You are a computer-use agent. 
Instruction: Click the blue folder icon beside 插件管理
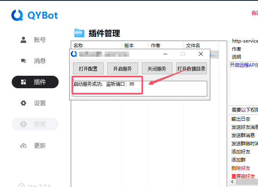79,33
